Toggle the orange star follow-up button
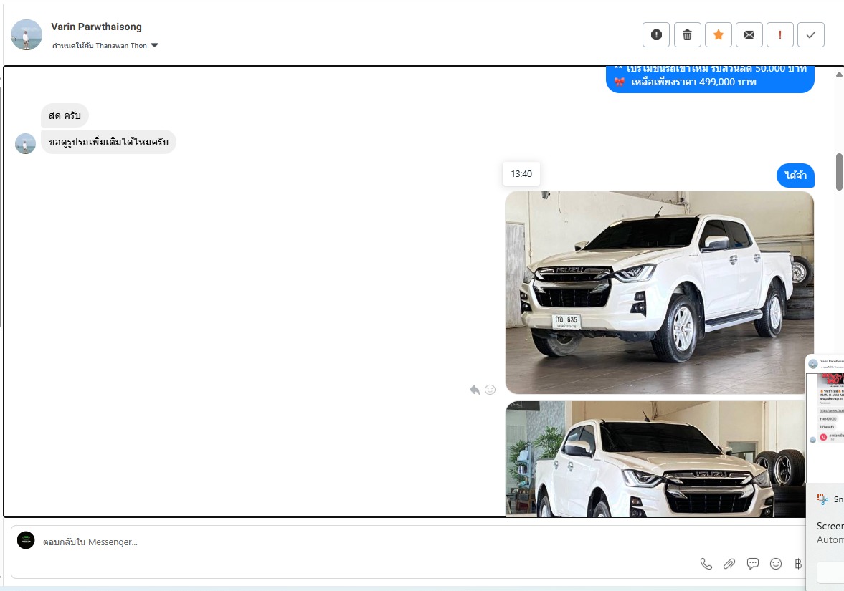844x591 pixels. coord(718,34)
